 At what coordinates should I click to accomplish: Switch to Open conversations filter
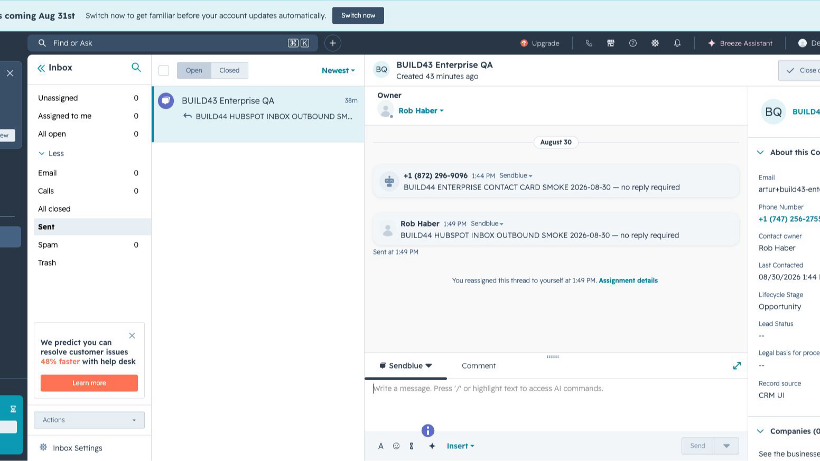pyautogui.click(x=194, y=71)
